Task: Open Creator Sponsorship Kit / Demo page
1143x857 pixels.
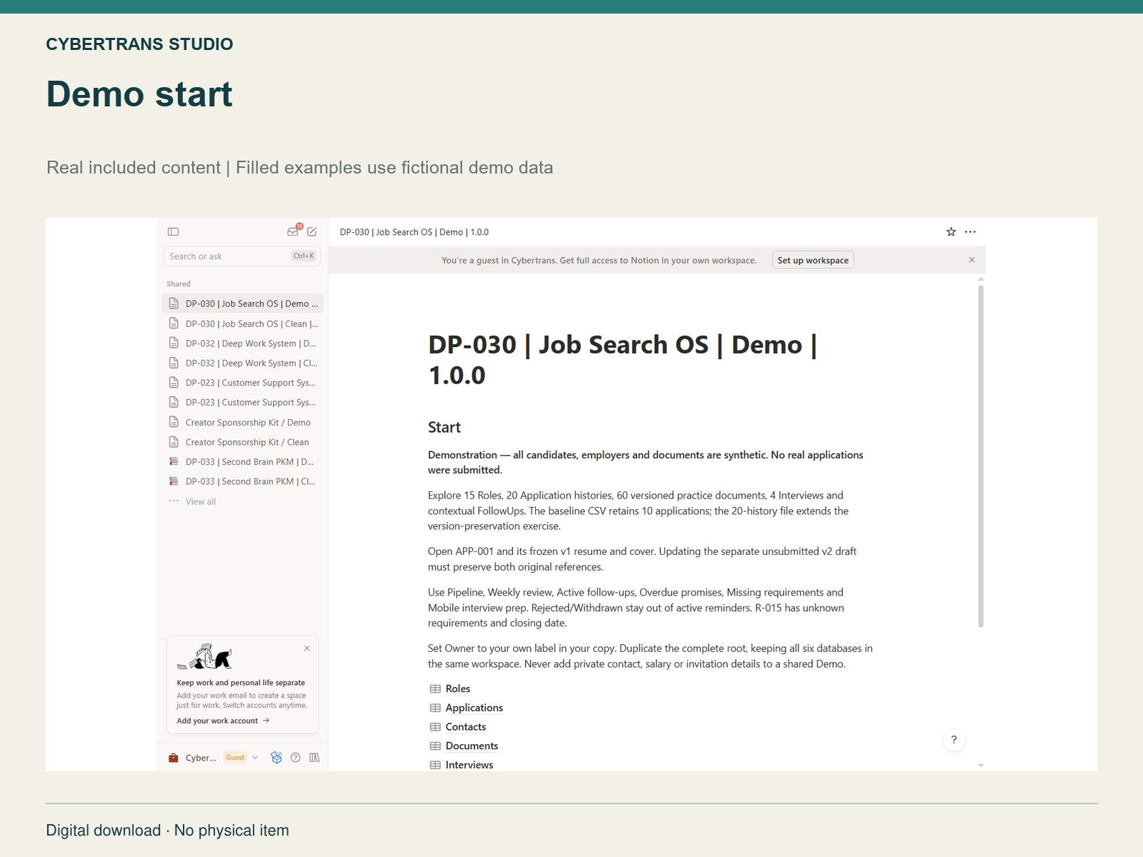Action: coord(243,422)
